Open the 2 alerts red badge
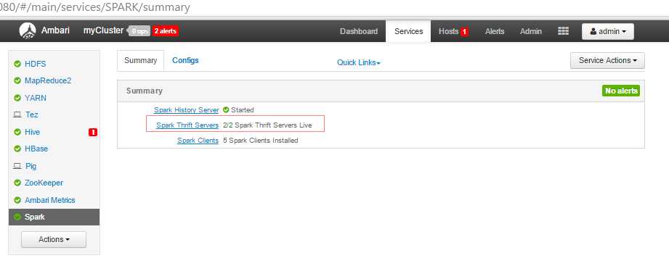Screen dimensions: 669x266 165,31
